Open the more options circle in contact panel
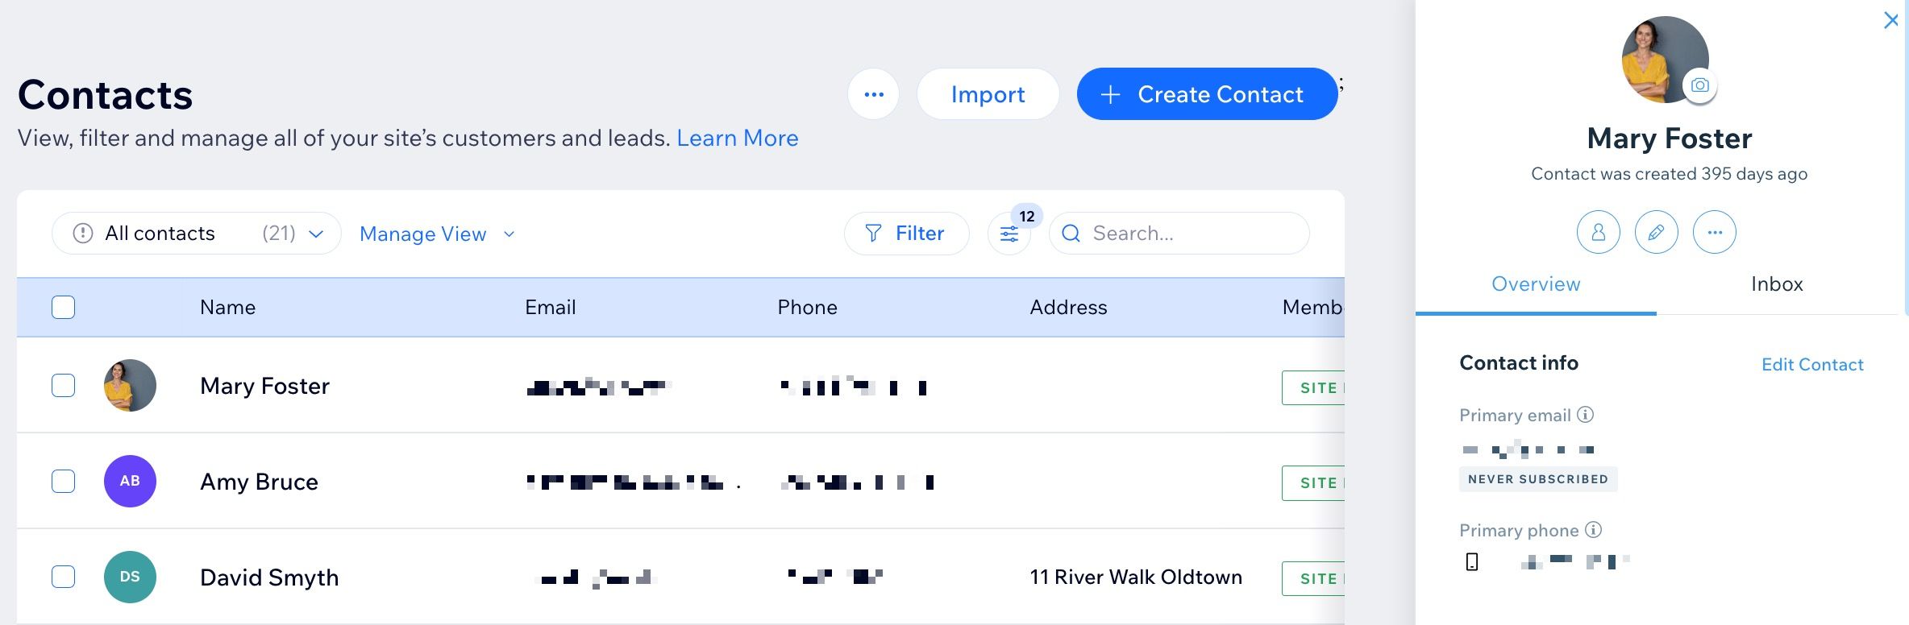Image resolution: width=1909 pixels, height=625 pixels. (x=1714, y=233)
